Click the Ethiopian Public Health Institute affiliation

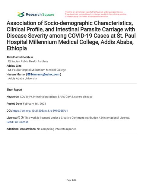coord(28,61)
